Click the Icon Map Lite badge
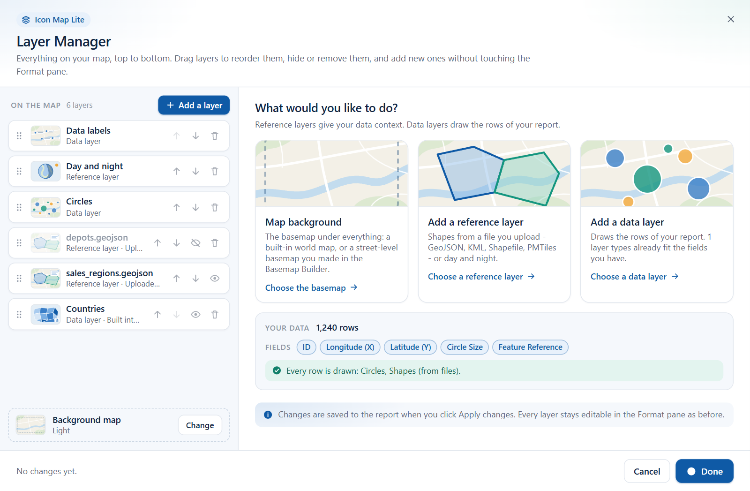This screenshot has width=750, height=491. coord(53,20)
